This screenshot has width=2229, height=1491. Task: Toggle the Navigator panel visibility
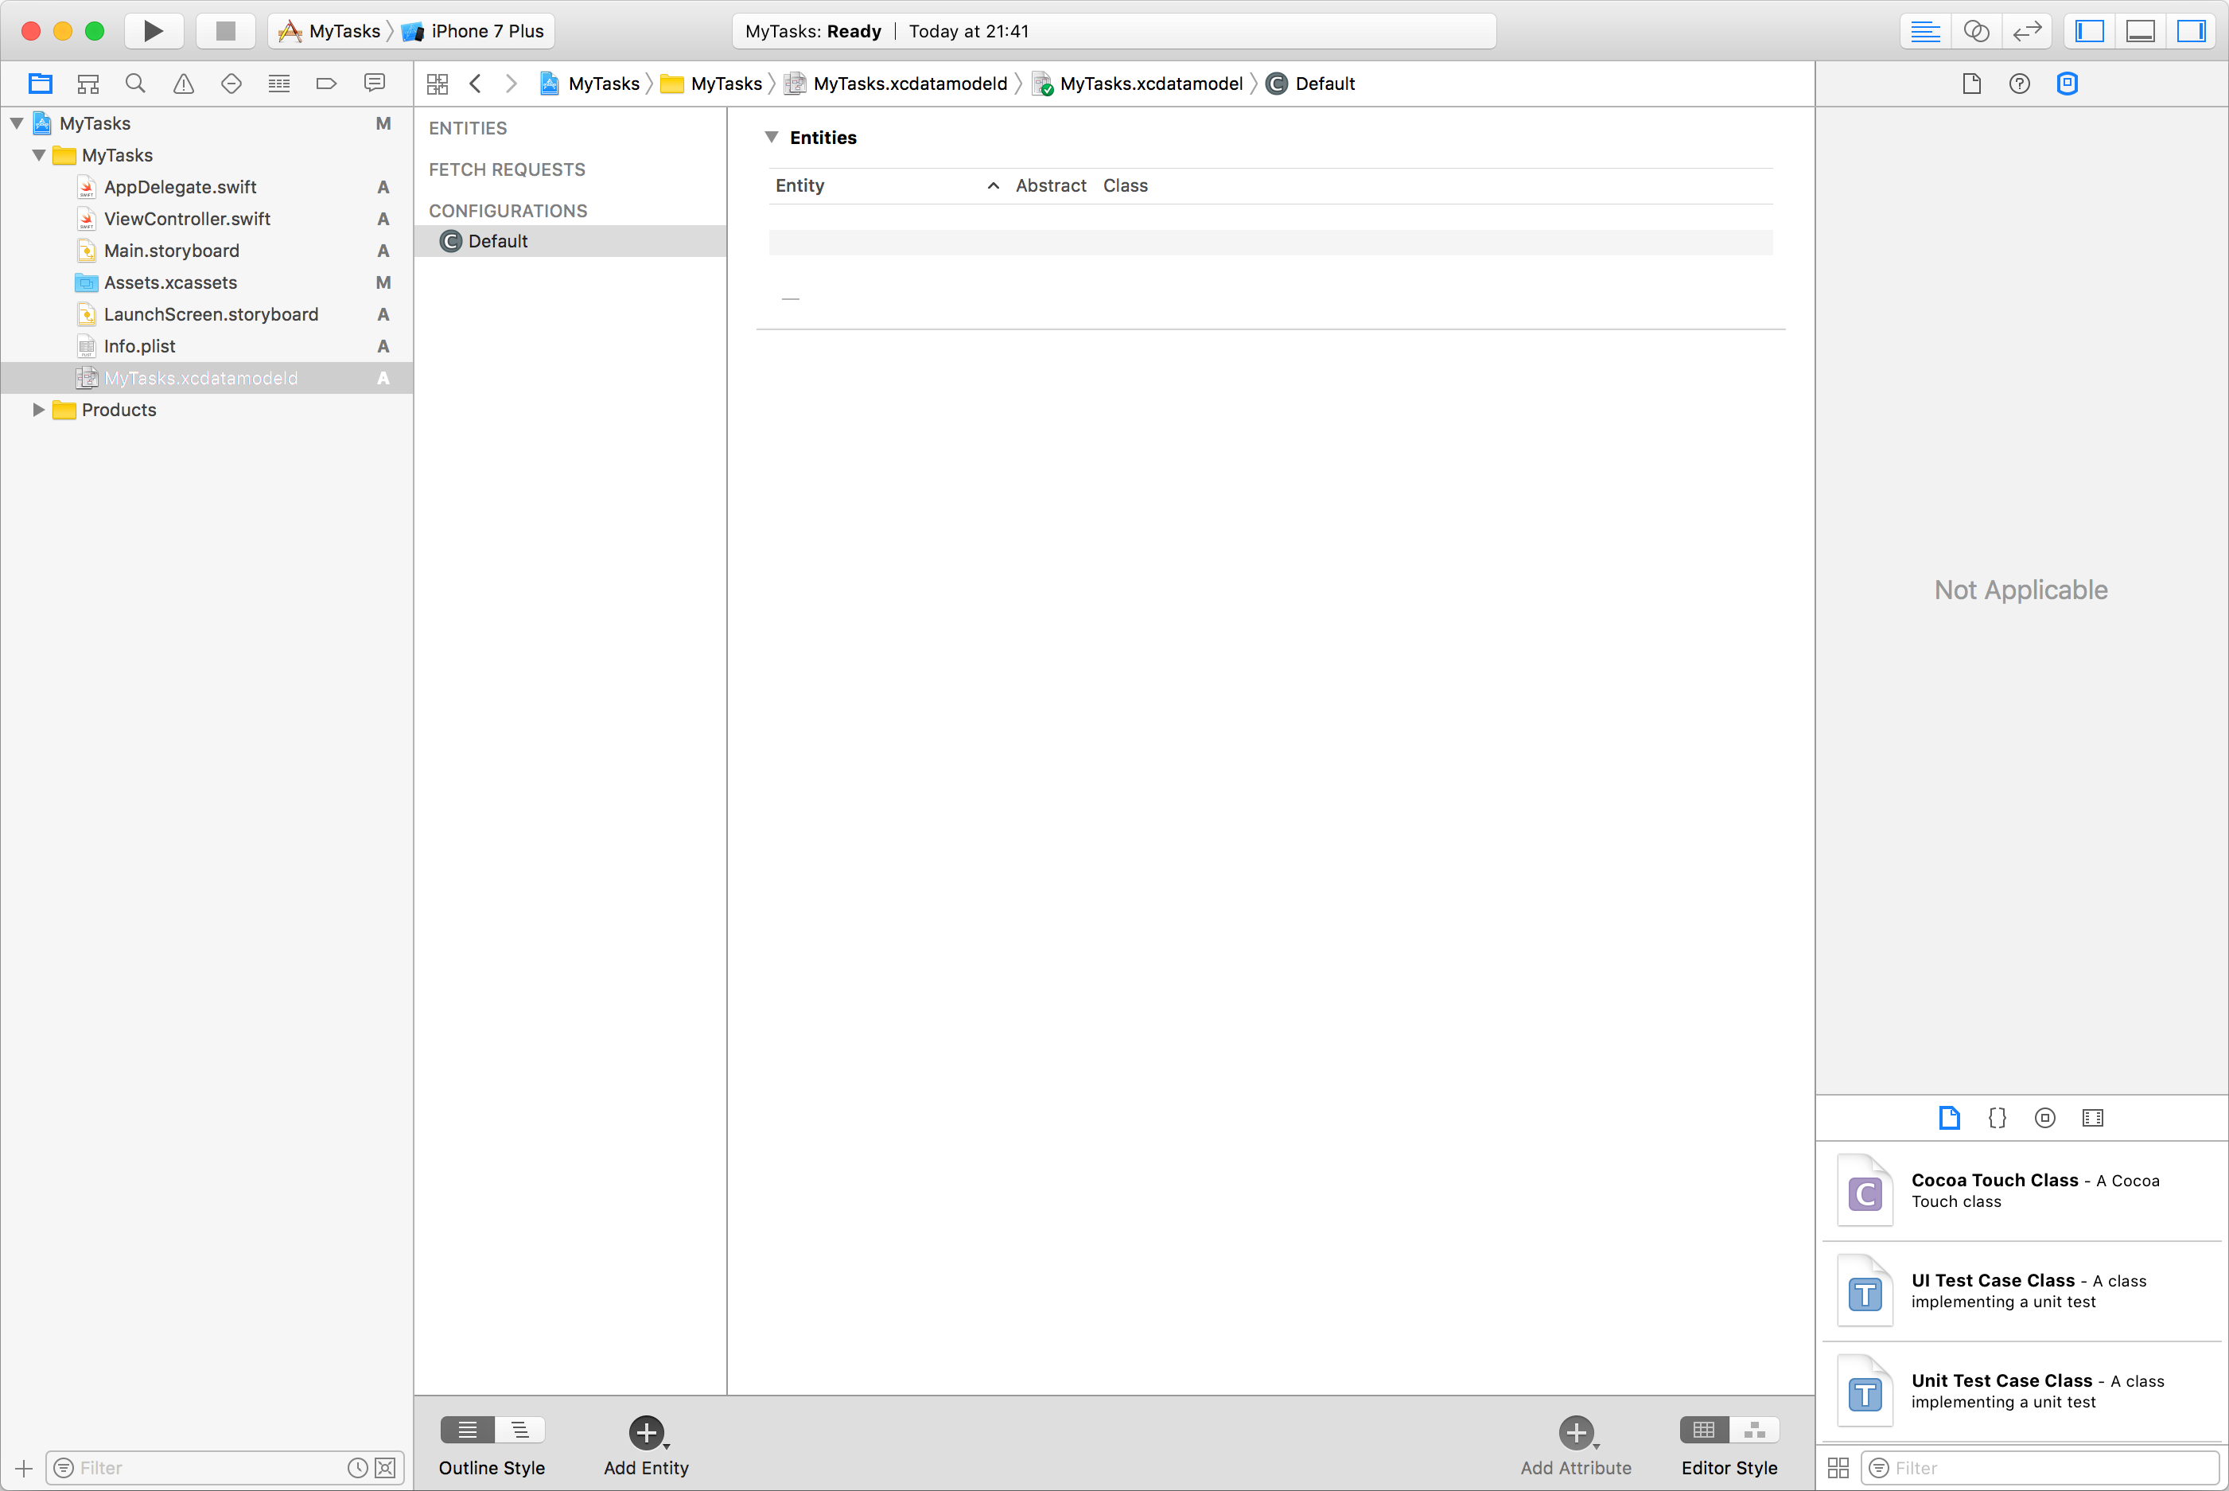pos(2089,31)
